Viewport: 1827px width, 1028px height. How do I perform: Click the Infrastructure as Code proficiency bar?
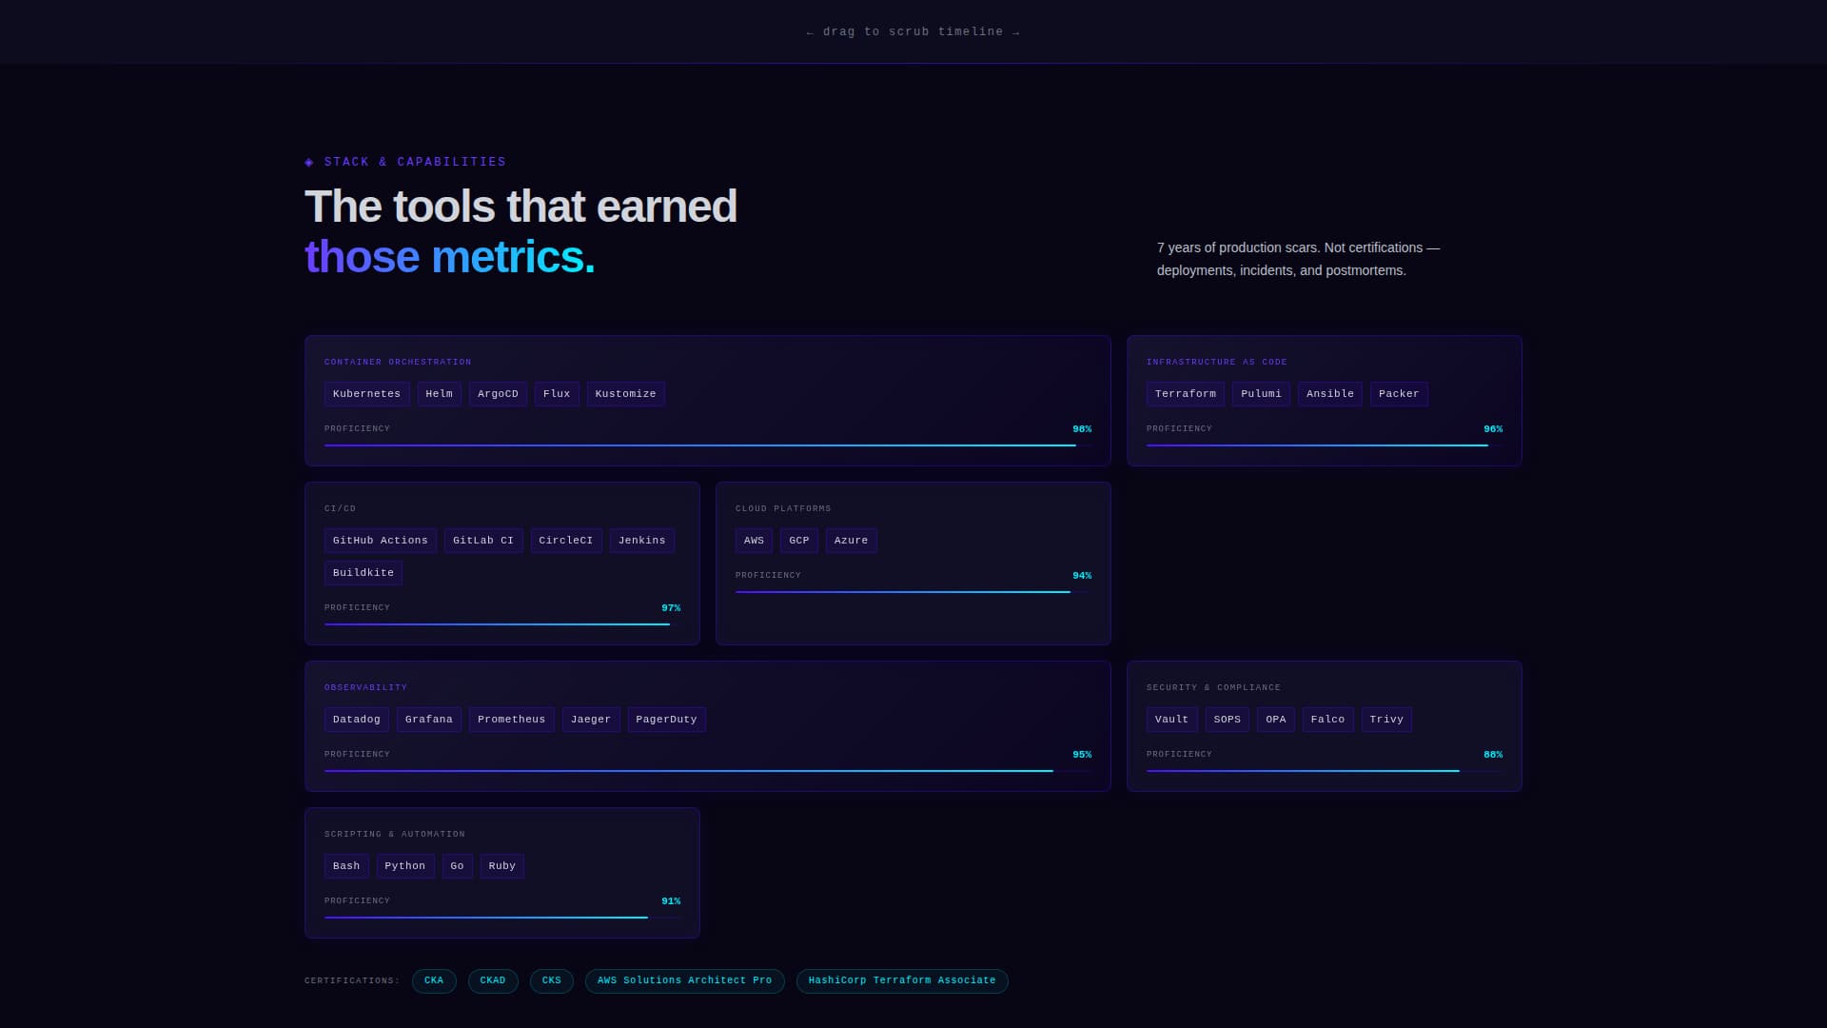point(1325,445)
